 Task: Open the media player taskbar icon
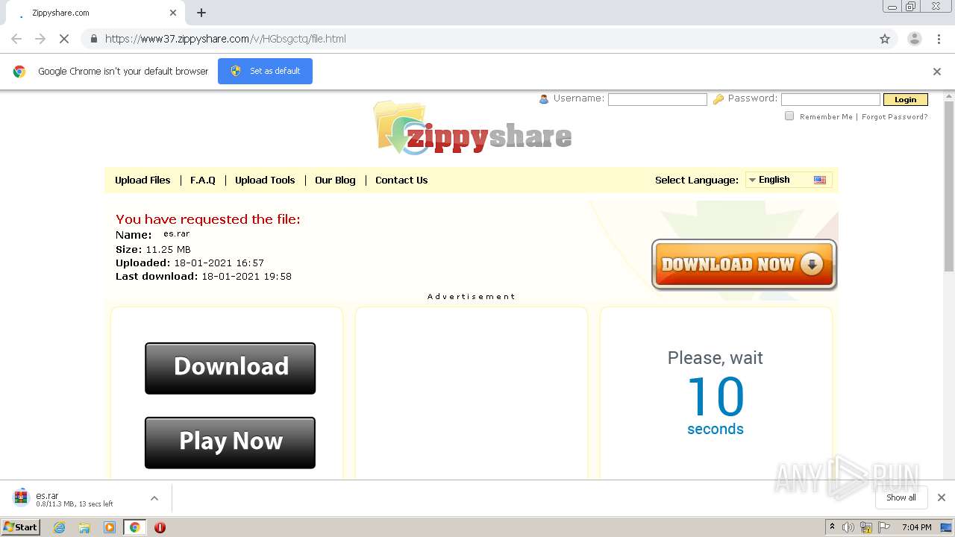(110, 527)
